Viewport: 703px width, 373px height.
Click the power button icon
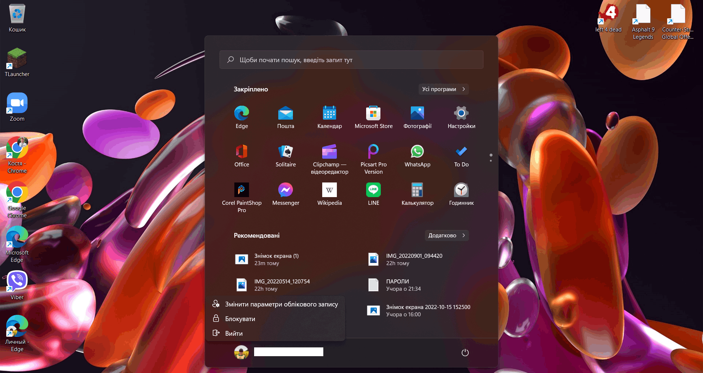click(x=465, y=353)
